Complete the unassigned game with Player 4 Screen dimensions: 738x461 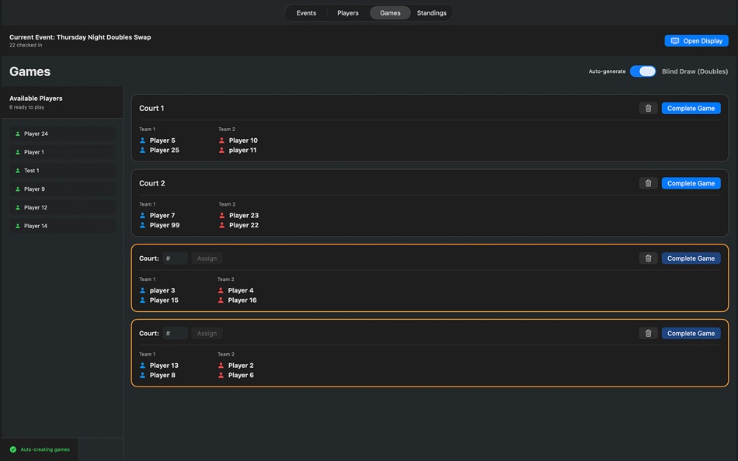(x=691, y=258)
